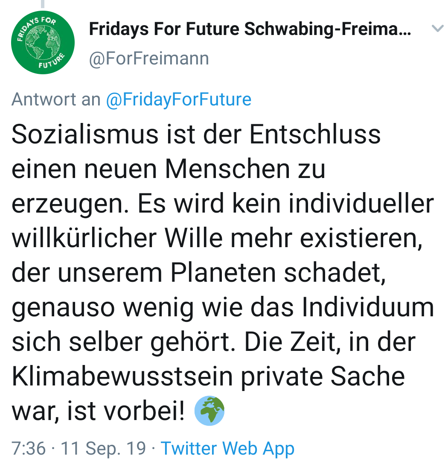Viewport: 448px width, 467px height.
Task: Click the thread connector line above the avatar
Action: pos(42,4)
